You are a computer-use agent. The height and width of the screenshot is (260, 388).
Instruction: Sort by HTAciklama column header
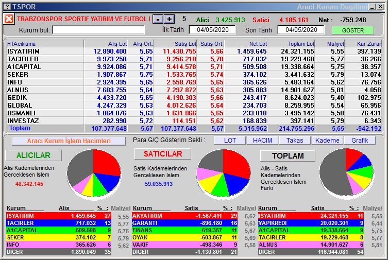tap(45, 44)
